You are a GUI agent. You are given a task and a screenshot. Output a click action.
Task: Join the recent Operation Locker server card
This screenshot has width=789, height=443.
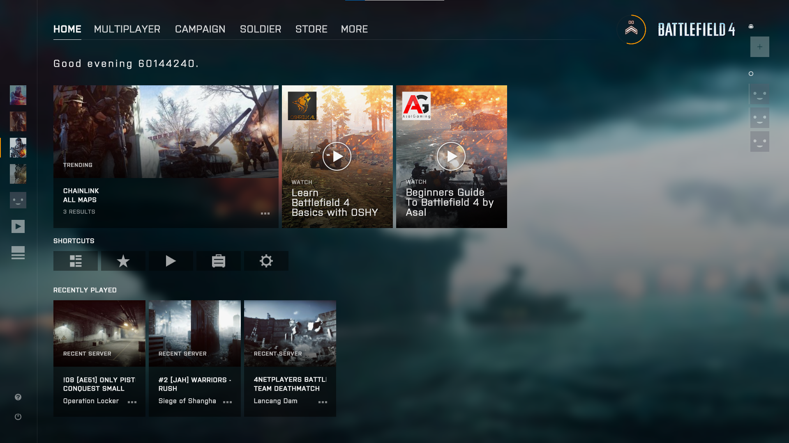click(99, 359)
